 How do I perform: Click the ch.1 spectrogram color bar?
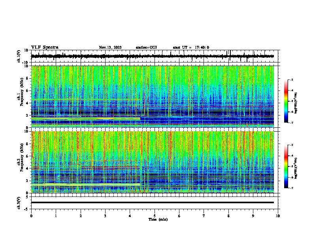[286, 101]
